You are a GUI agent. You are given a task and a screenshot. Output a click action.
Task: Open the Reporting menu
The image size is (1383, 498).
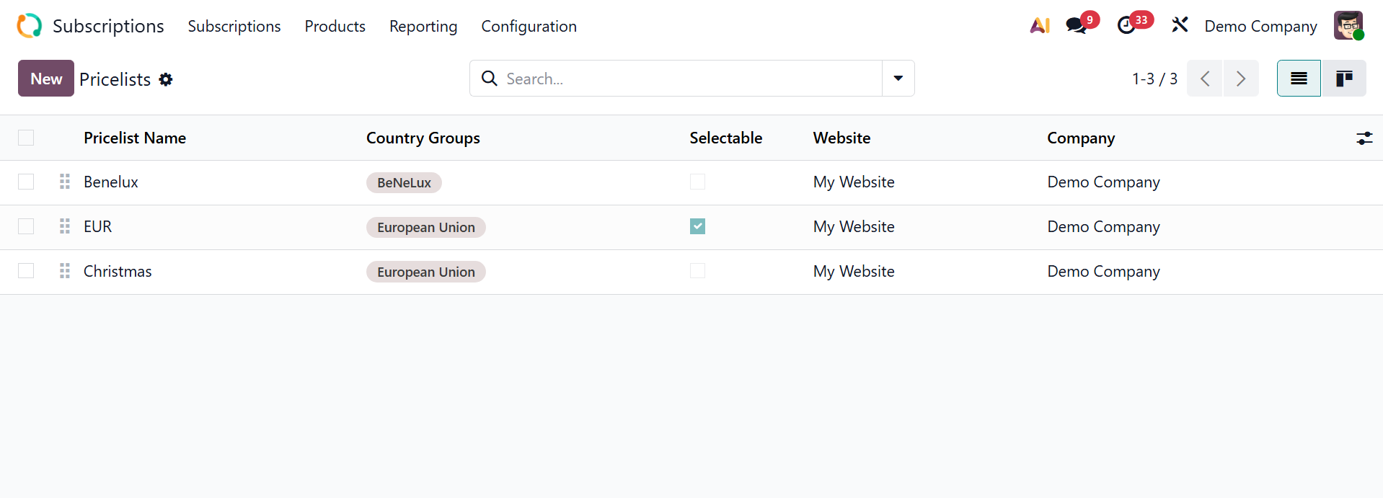(423, 26)
